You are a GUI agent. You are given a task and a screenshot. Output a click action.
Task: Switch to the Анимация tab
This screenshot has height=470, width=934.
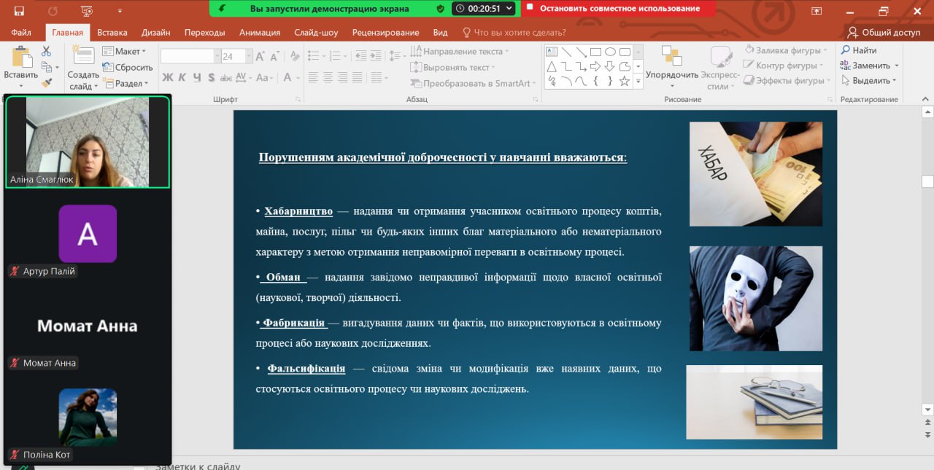259,32
